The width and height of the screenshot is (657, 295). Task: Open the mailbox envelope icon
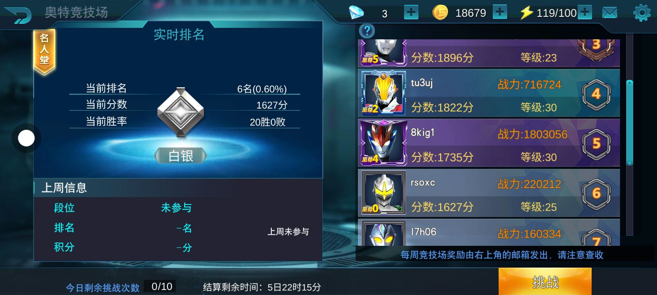click(610, 13)
